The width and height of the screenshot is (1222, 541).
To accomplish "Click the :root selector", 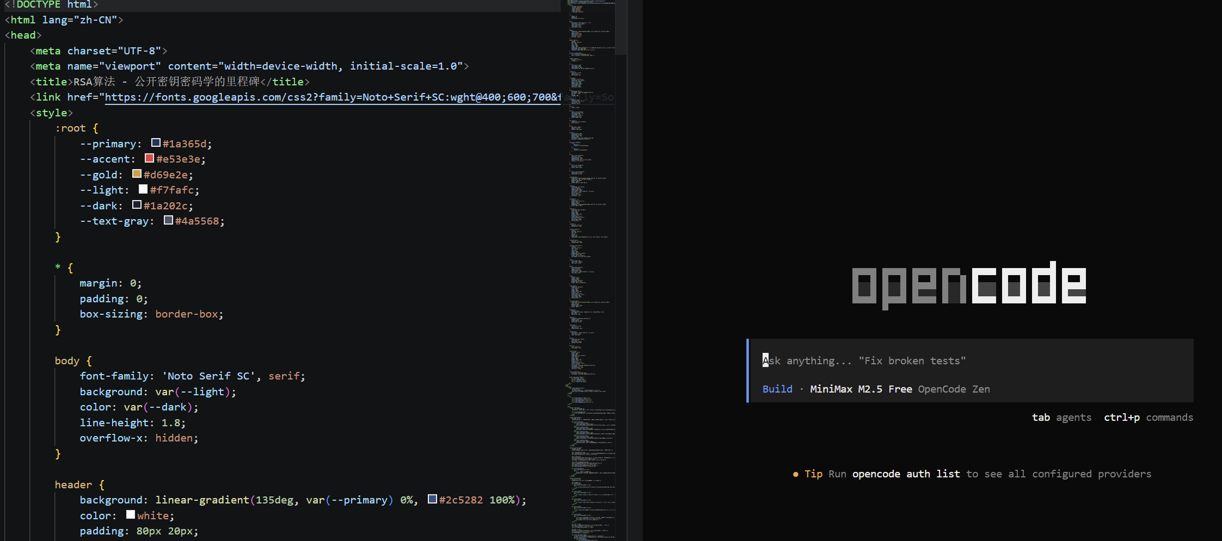I will 70,128.
